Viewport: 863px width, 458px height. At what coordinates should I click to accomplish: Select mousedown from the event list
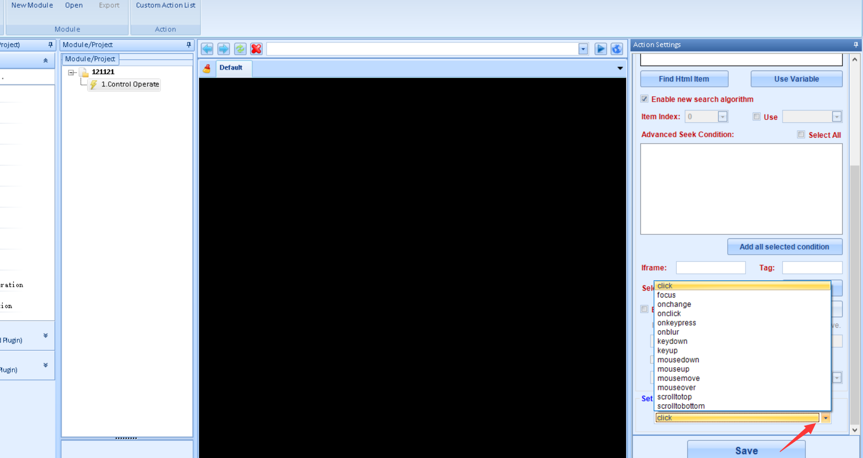tap(678, 360)
